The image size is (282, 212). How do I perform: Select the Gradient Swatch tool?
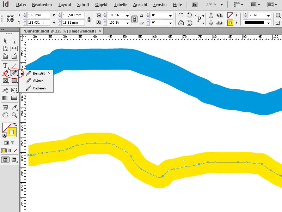point(5,98)
